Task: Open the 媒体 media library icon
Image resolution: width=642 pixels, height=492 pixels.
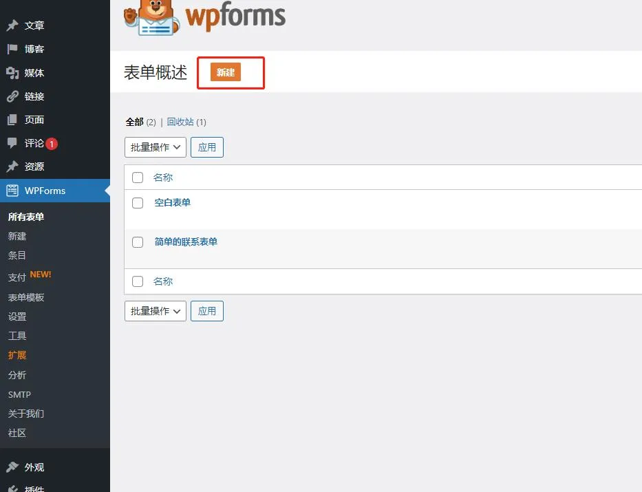Action: [x=12, y=73]
